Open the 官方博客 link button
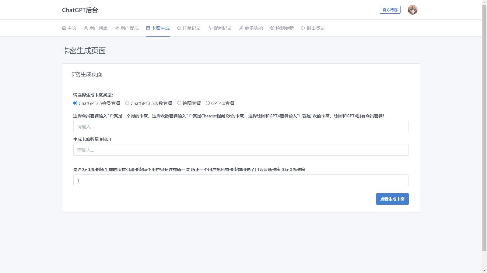Screen dimensions: 487x273 tap(390, 10)
